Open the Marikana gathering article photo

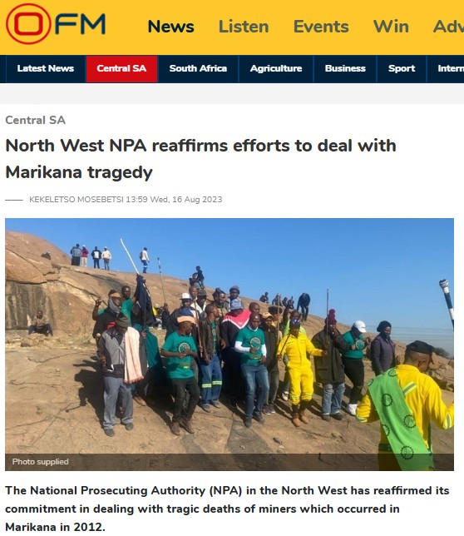tap(230, 345)
